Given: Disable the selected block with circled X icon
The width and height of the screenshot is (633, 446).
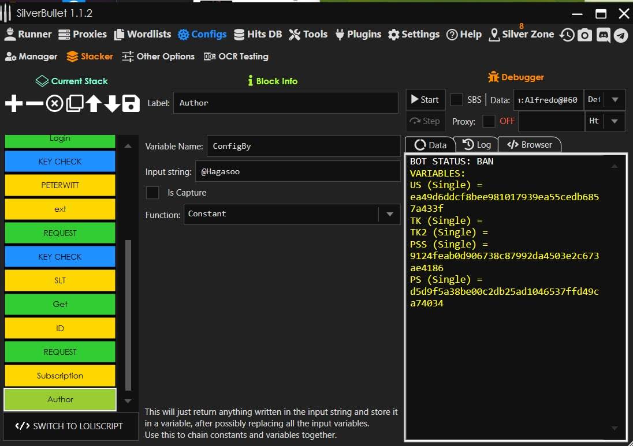Looking at the screenshot, I should click(x=54, y=104).
